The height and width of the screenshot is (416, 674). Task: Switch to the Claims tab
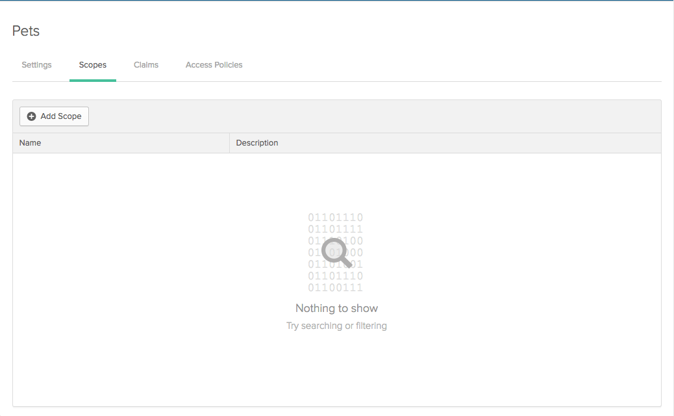146,65
